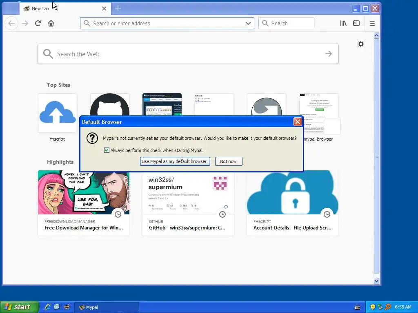The height and width of the screenshot is (313, 418).
Task: Open the mypal-browser top site tile
Action: (x=319, y=113)
